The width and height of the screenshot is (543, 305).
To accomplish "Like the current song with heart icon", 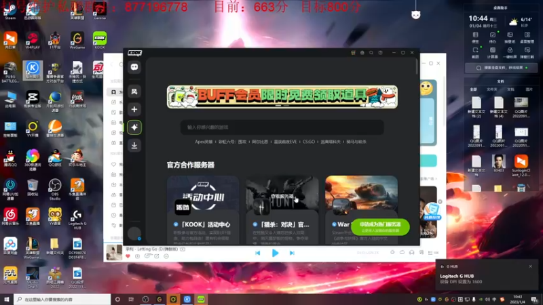I will coord(128,256).
